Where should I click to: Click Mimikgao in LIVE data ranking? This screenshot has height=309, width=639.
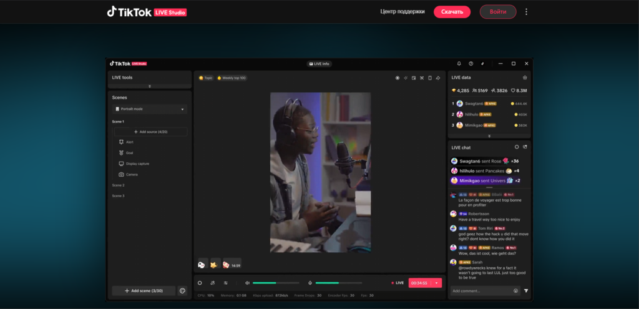point(489,125)
